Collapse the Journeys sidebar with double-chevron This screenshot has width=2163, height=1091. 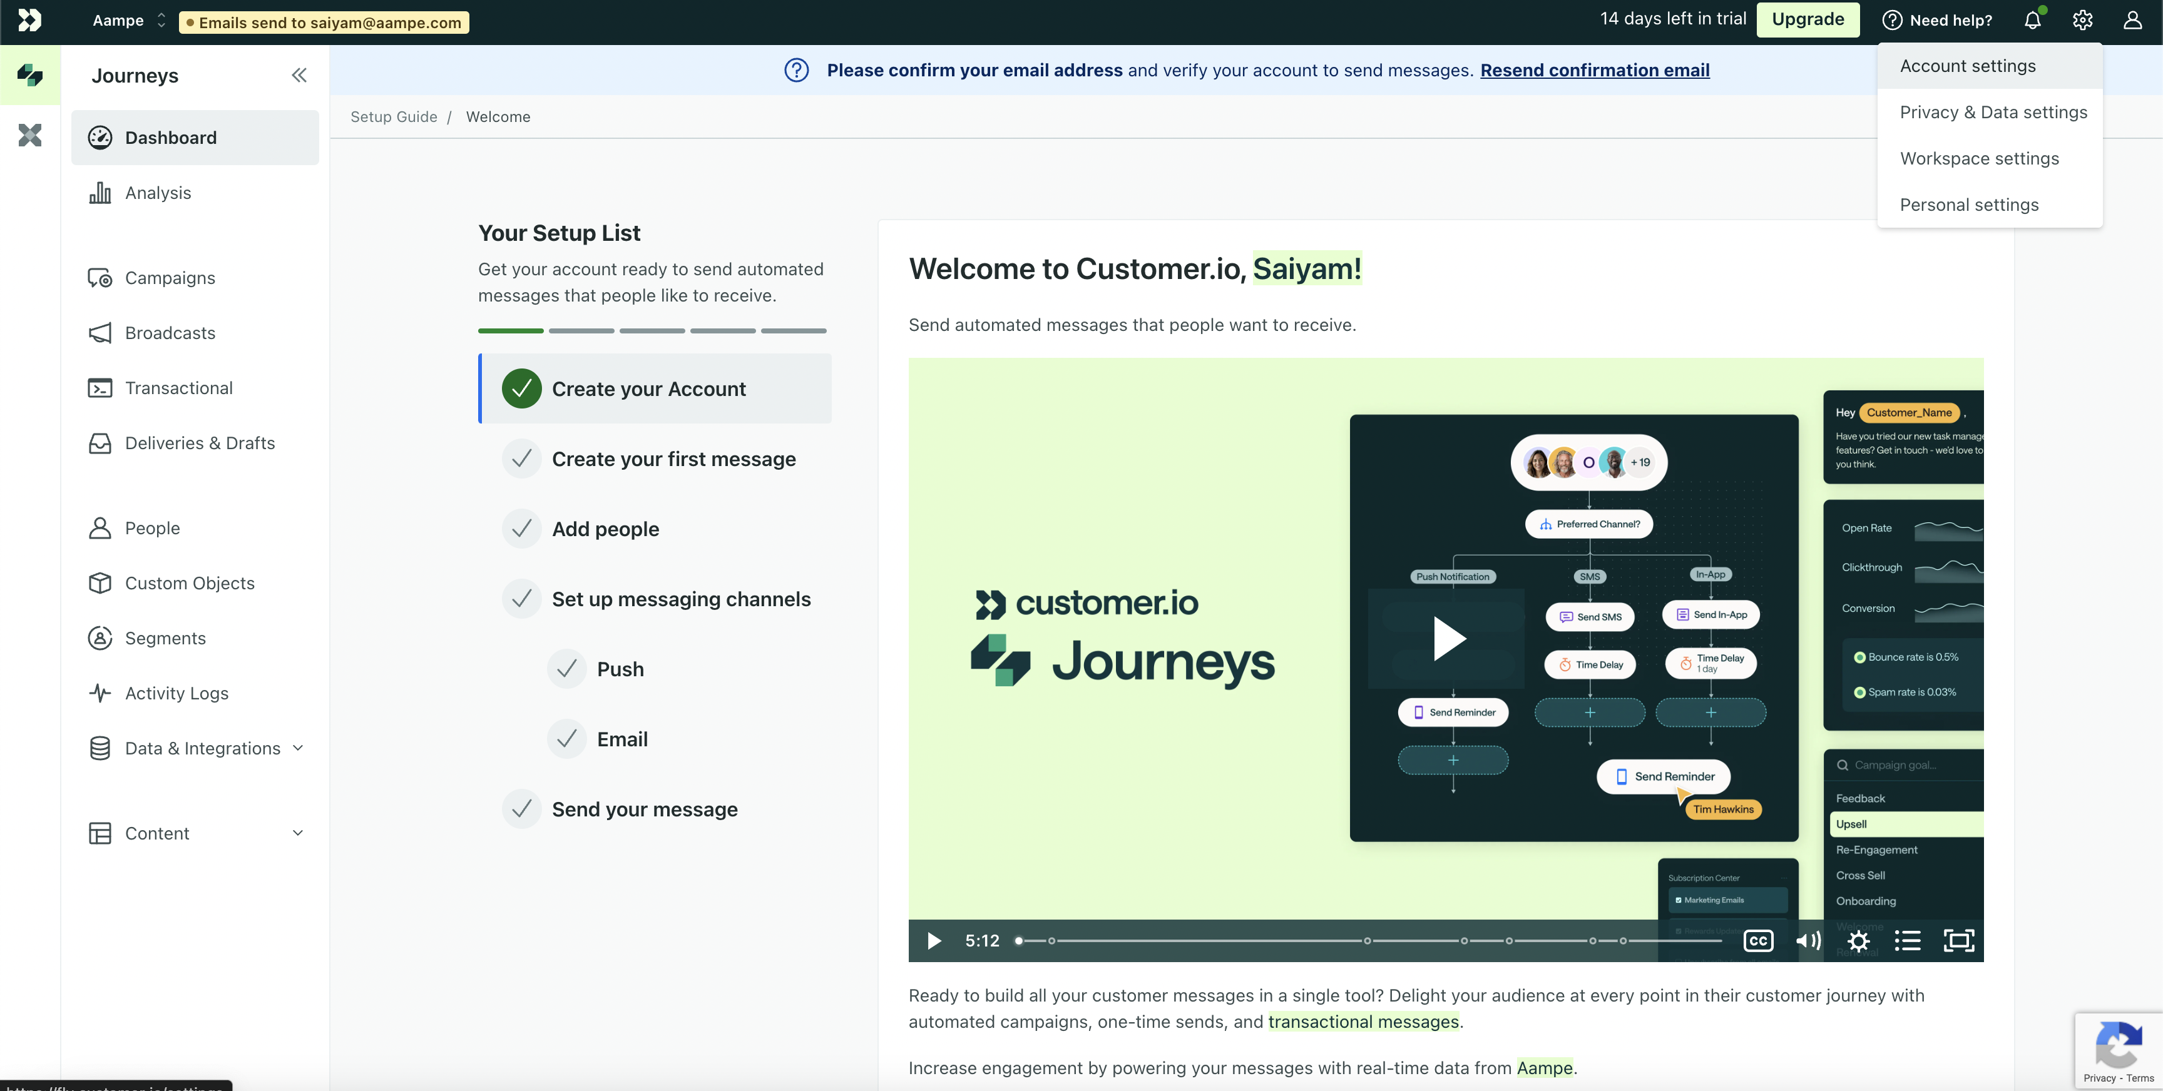299,76
